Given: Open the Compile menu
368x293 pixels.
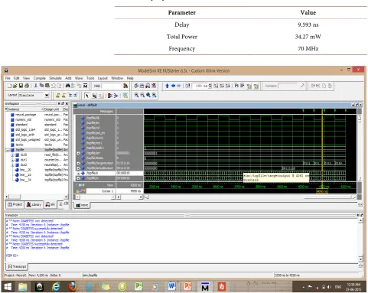Looking at the screenshot, I should coord(39,78).
